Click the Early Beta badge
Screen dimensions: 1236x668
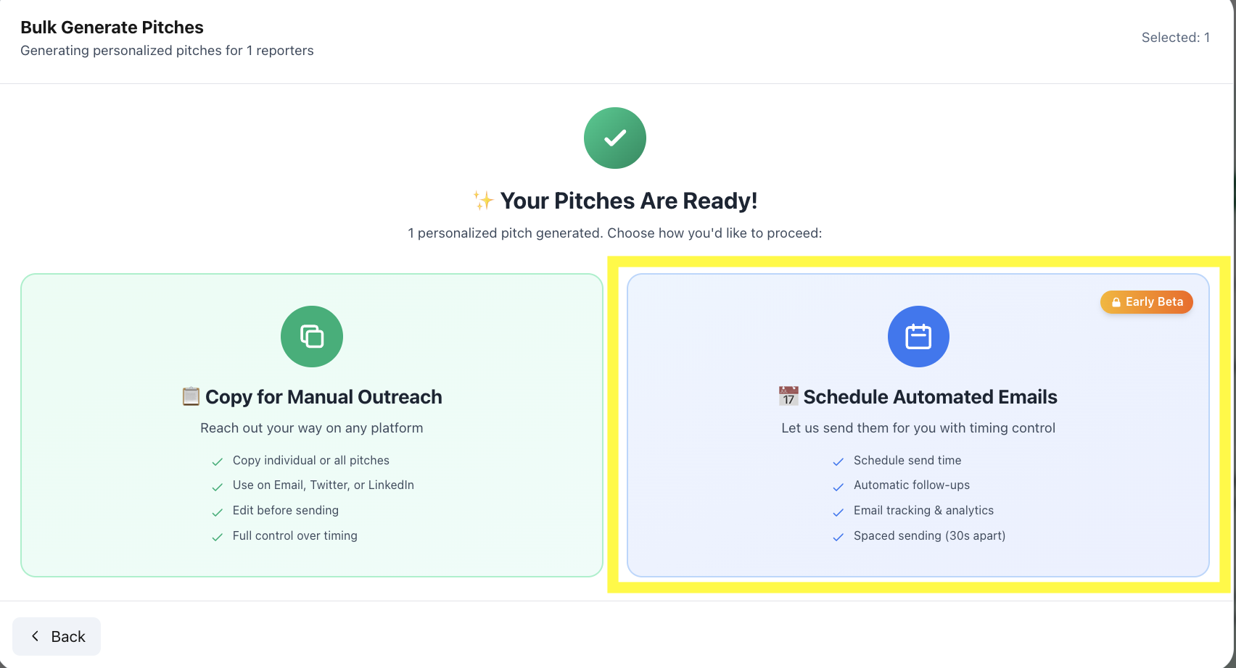[1146, 302]
